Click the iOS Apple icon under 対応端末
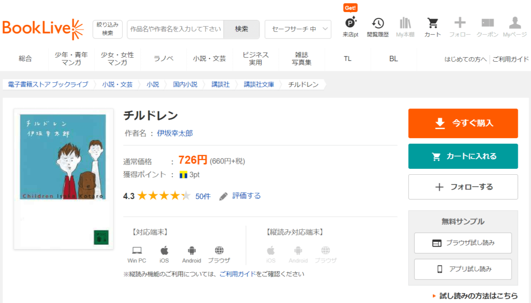 pyautogui.click(x=164, y=250)
